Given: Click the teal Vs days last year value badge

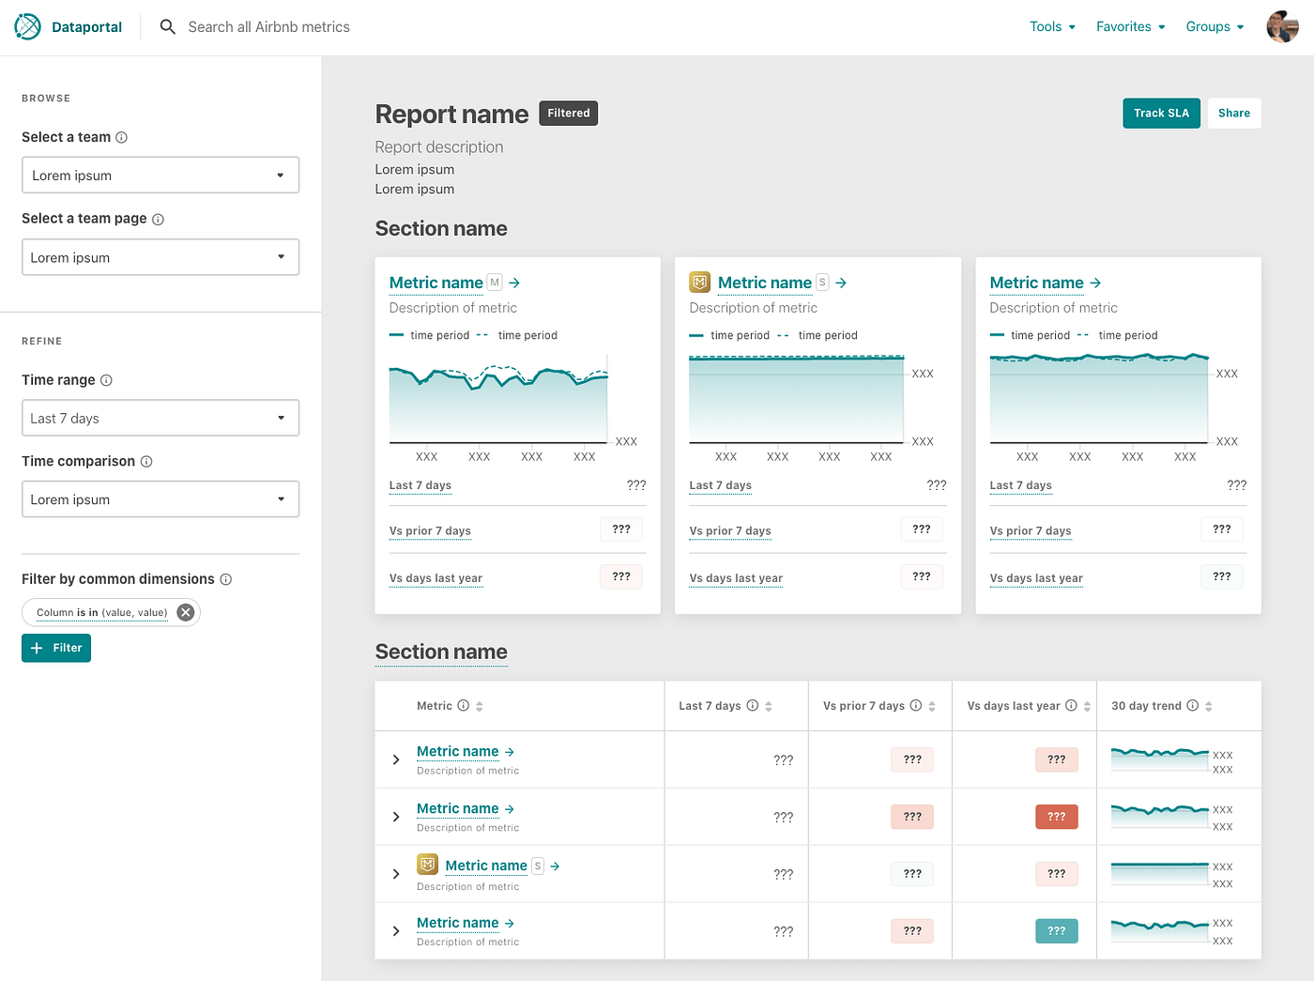Looking at the screenshot, I should point(1057,931).
